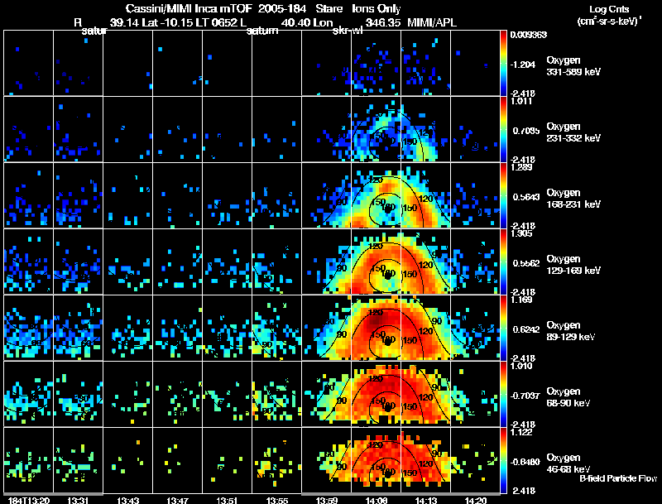The image size is (662, 504).
Task: Click the colorbar maximum value "1.305"
Action: 521,233
